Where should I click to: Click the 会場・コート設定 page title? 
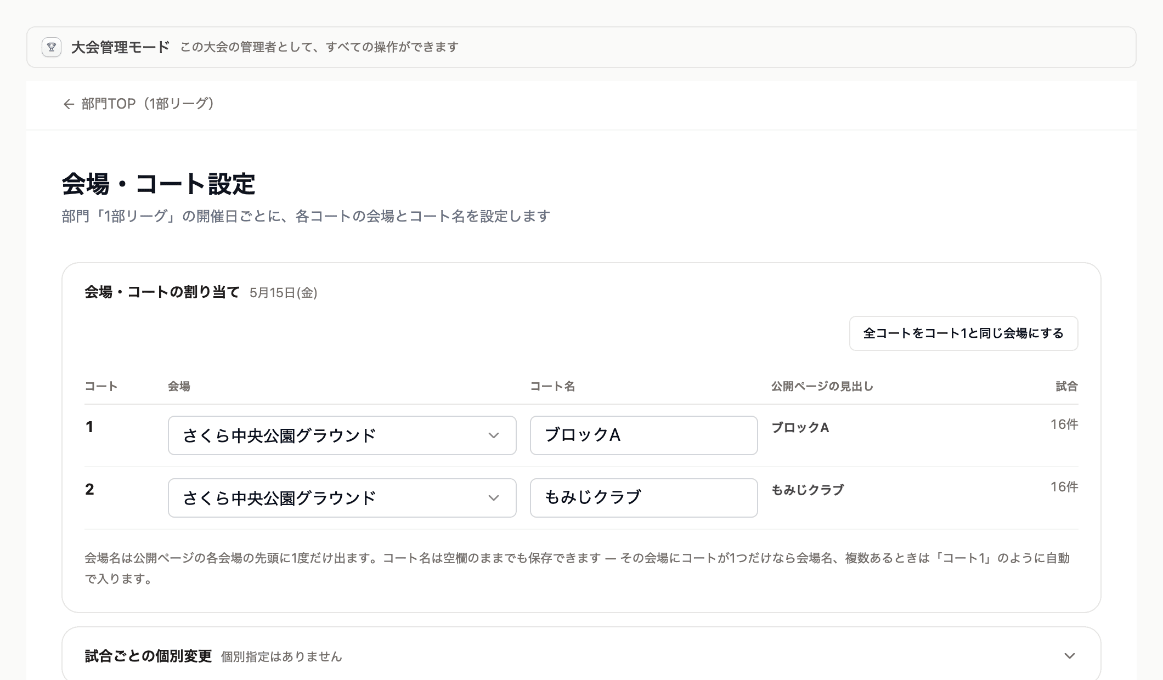point(159,184)
